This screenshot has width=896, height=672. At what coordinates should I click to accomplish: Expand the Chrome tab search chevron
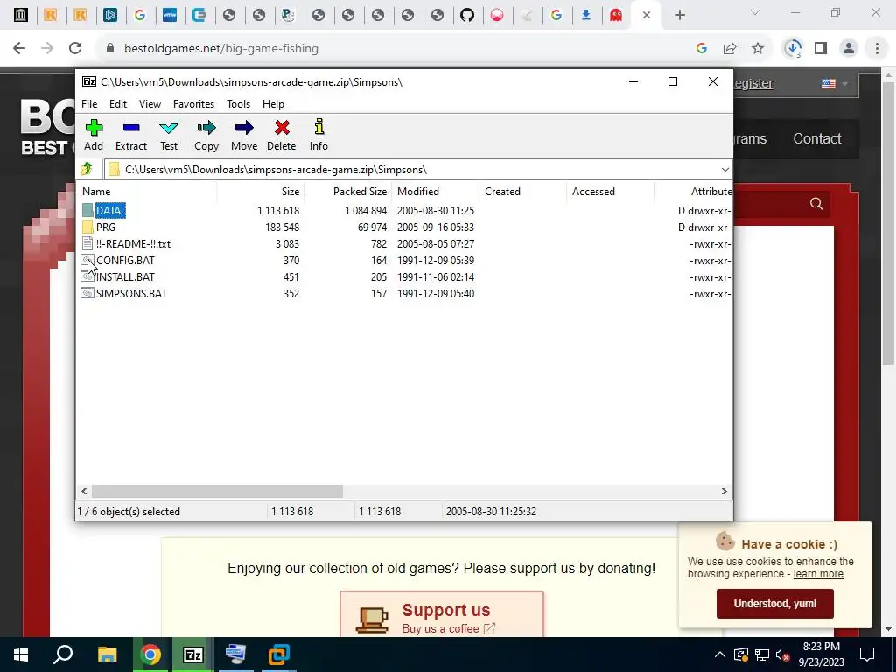pyautogui.click(x=755, y=12)
